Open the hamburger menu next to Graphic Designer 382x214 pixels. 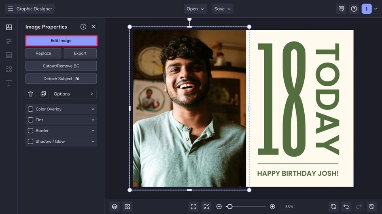(10, 9)
